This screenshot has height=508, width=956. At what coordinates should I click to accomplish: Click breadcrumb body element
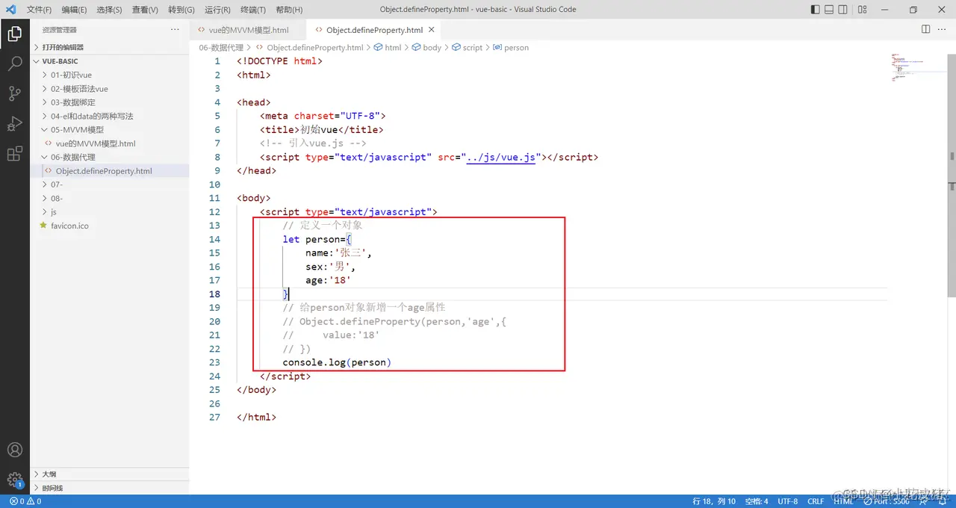point(426,47)
